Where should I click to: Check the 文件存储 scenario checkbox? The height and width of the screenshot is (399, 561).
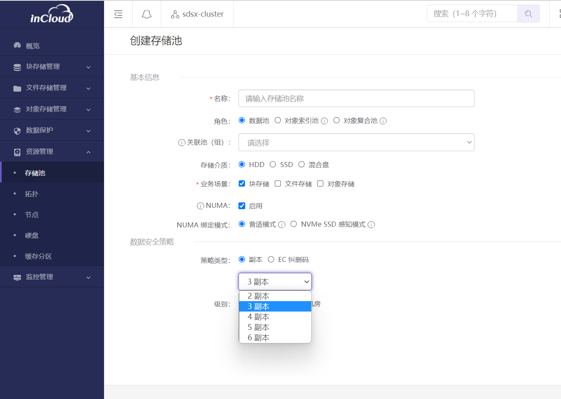point(278,184)
